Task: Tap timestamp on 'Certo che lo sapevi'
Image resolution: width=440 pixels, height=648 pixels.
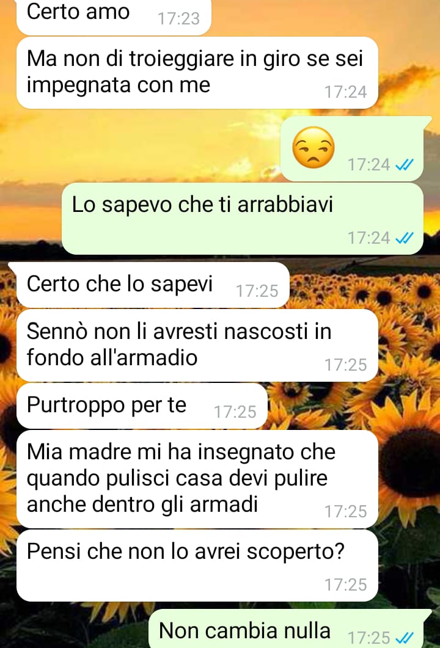Action: point(257,291)
